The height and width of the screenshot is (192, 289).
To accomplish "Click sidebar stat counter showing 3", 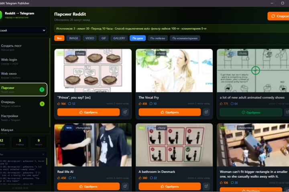I will pyautogui.click(x=20, y=142).
